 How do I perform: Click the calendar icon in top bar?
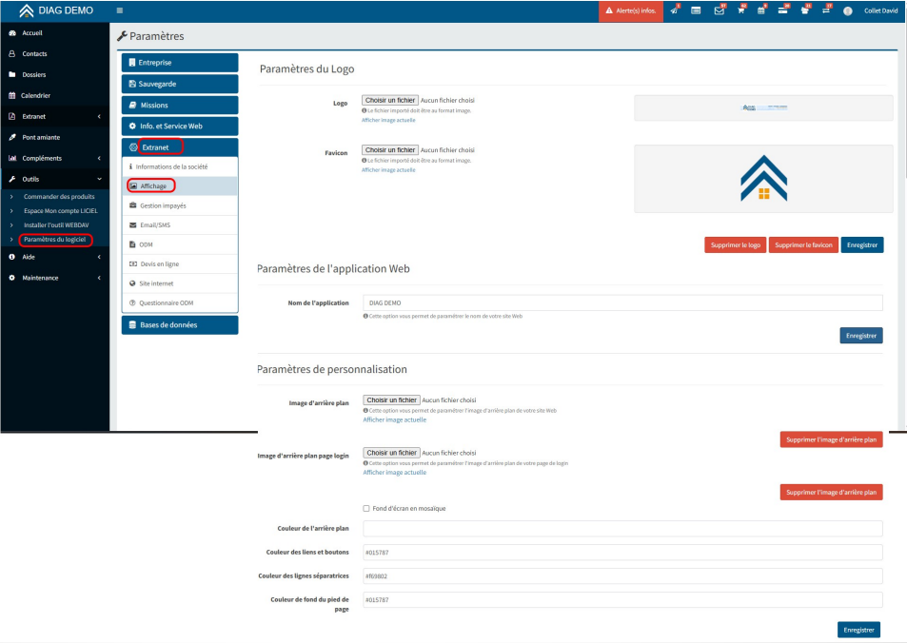click(760, 10)
